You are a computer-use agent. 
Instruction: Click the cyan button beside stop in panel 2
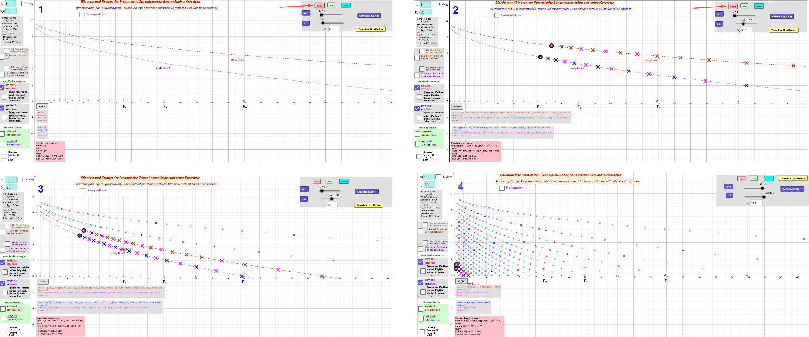click(x=759, y=6)
